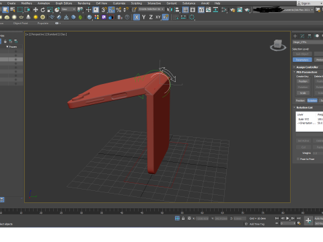This screenshot has width=323, height=242.
Task: Toggle the selection lock icon in status bar
Action: click(x=183, y=218)
